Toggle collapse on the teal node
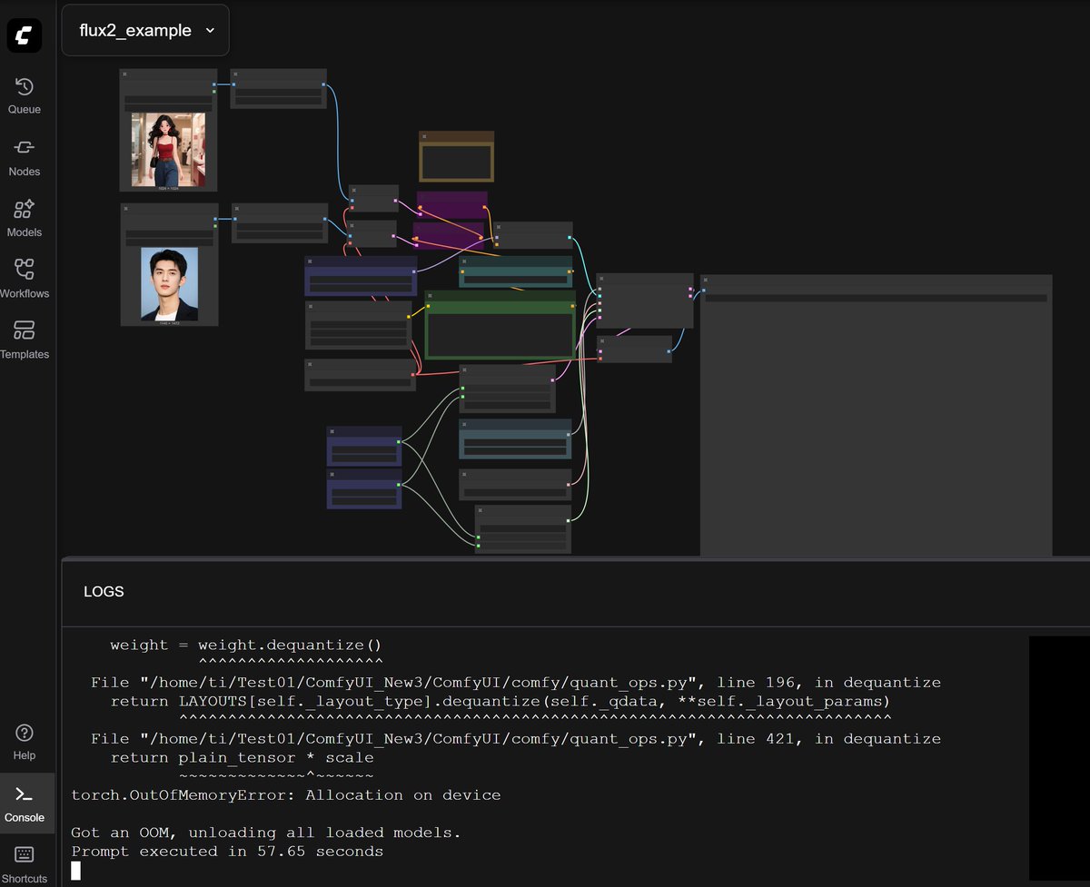 pos(464,261)
